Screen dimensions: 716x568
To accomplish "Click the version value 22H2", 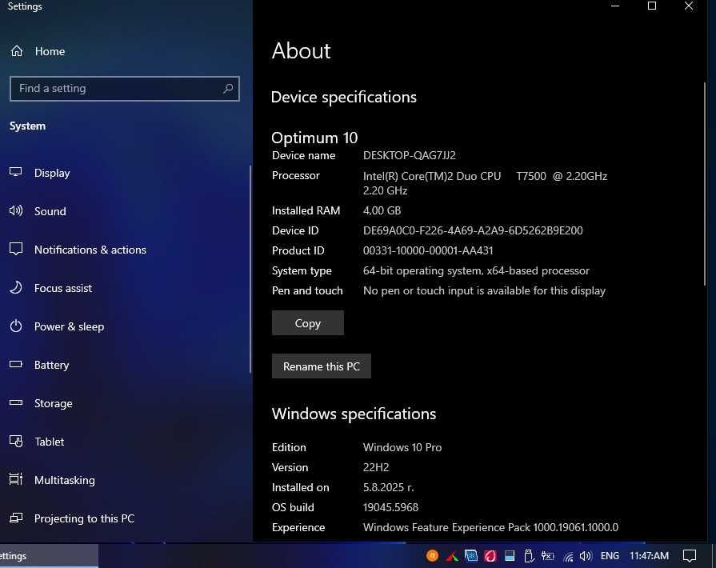I will [376, 467].
